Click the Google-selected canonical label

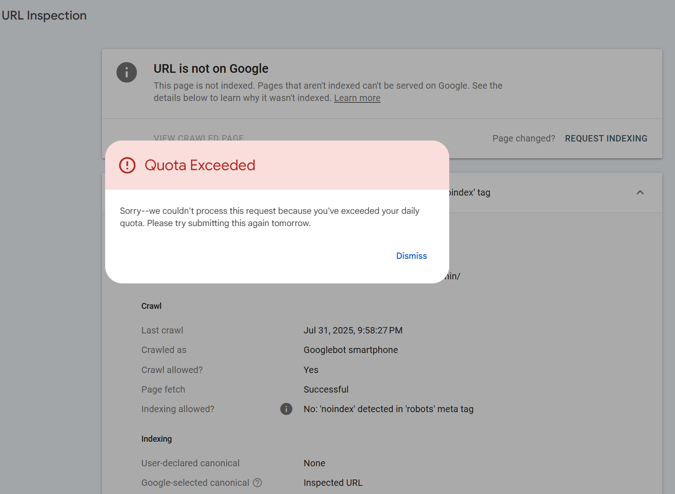pyautogui.click(x=195, y=483)
